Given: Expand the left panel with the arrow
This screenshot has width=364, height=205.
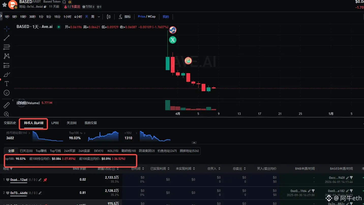Looking at the screenshot, I should click(x=1, y=17).
